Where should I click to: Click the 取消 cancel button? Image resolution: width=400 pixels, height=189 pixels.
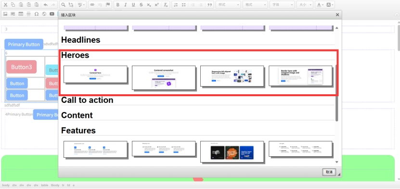[329, 172]
